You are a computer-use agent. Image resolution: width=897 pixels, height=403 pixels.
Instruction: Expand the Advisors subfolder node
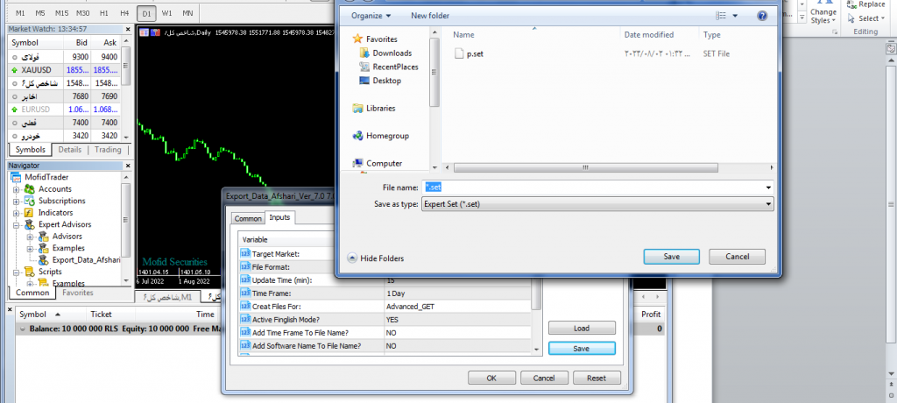pos(30,237)
